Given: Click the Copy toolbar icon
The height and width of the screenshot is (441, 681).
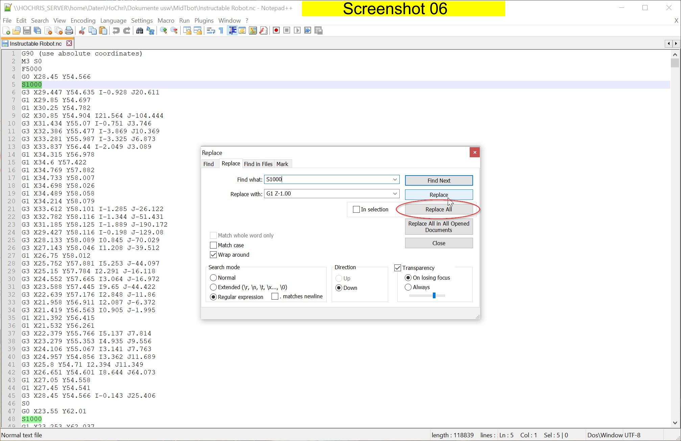Looking at the screenshot, I should (x=92, y=31).
